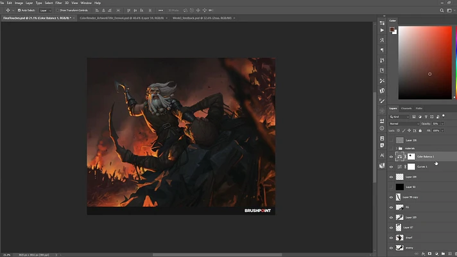Switch to the Channels tab

point(406,109)
